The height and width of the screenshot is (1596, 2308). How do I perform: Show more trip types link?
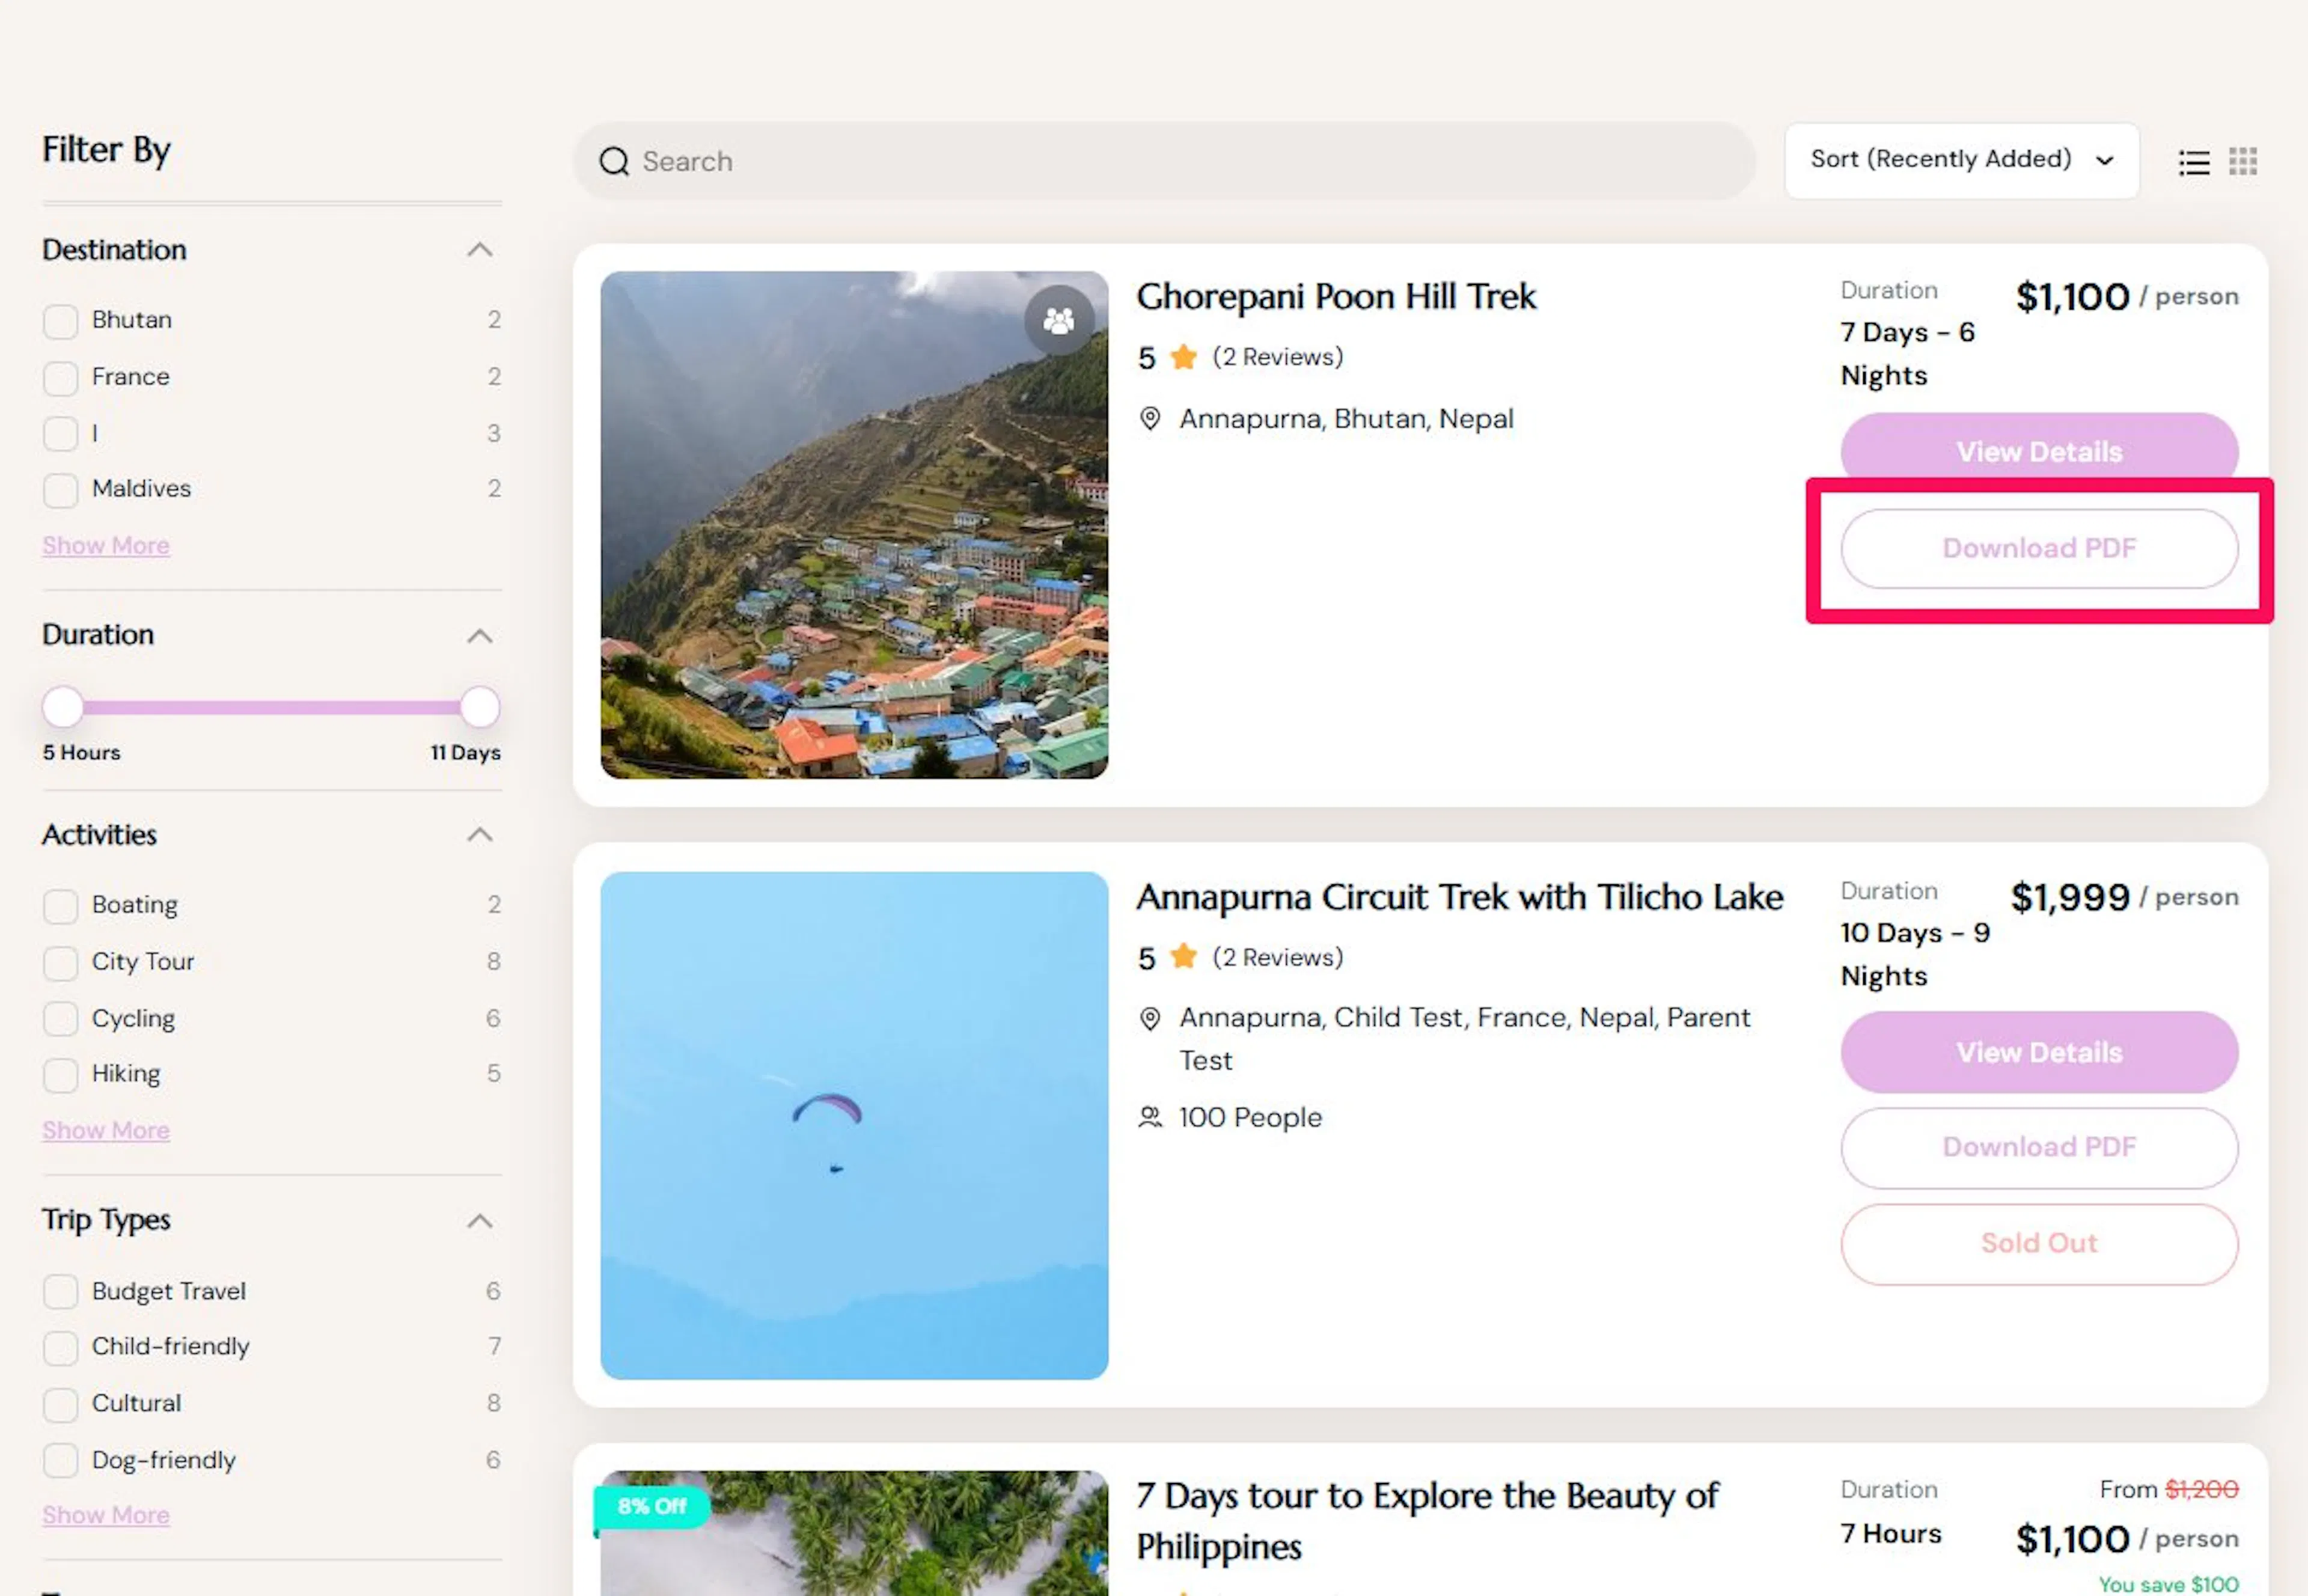coord(106,1516)
